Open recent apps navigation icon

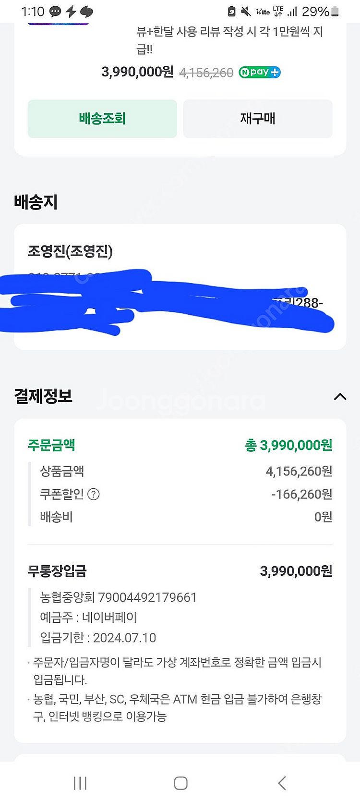(x=80, y=783)
